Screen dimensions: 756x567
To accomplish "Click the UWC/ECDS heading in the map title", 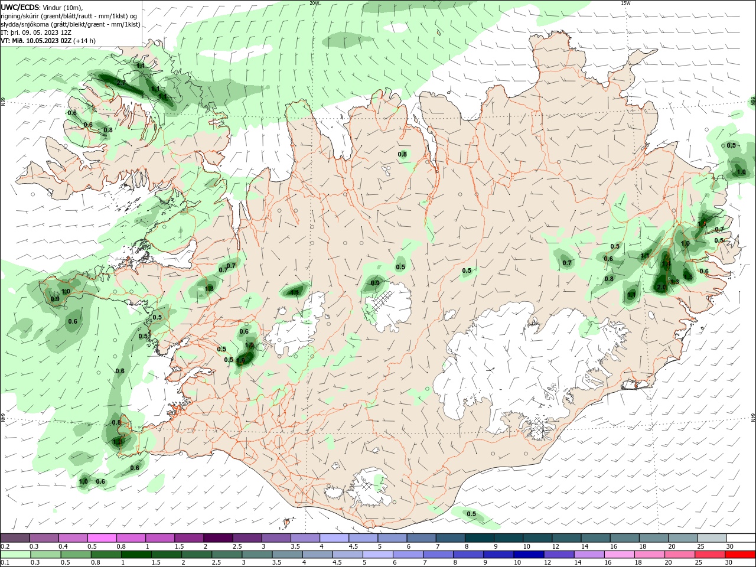I will (x=20, y=7).
